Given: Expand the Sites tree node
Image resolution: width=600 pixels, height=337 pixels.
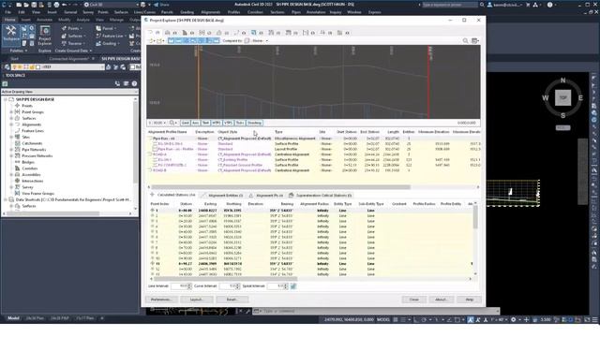Looking at the screenshot, I should (x=11, y=137).
